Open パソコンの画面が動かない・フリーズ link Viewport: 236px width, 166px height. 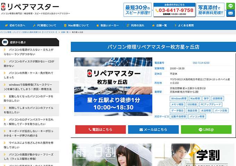point(29,157)
